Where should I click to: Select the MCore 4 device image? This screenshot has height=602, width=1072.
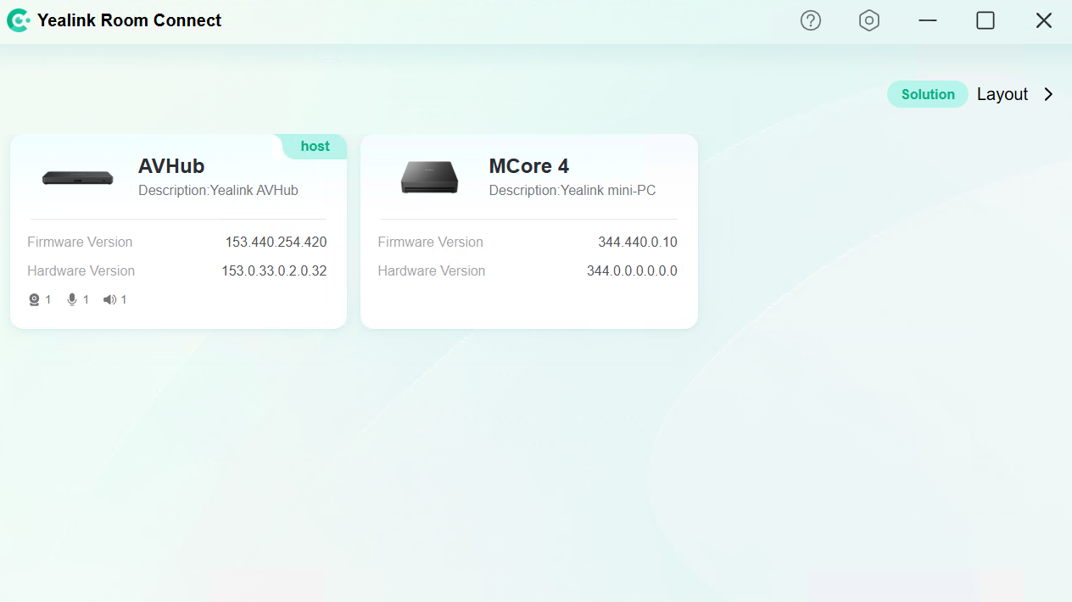429,177
